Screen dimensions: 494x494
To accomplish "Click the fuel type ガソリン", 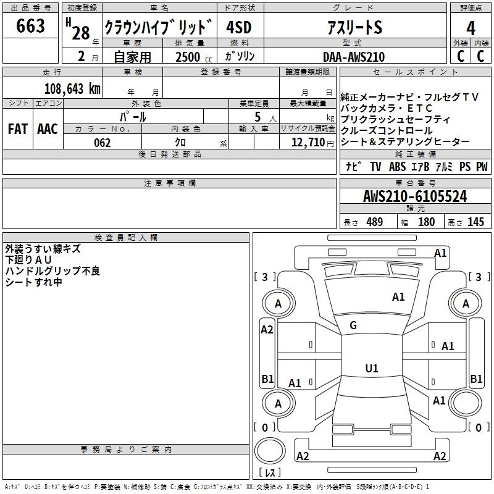I will coord(240,56).
